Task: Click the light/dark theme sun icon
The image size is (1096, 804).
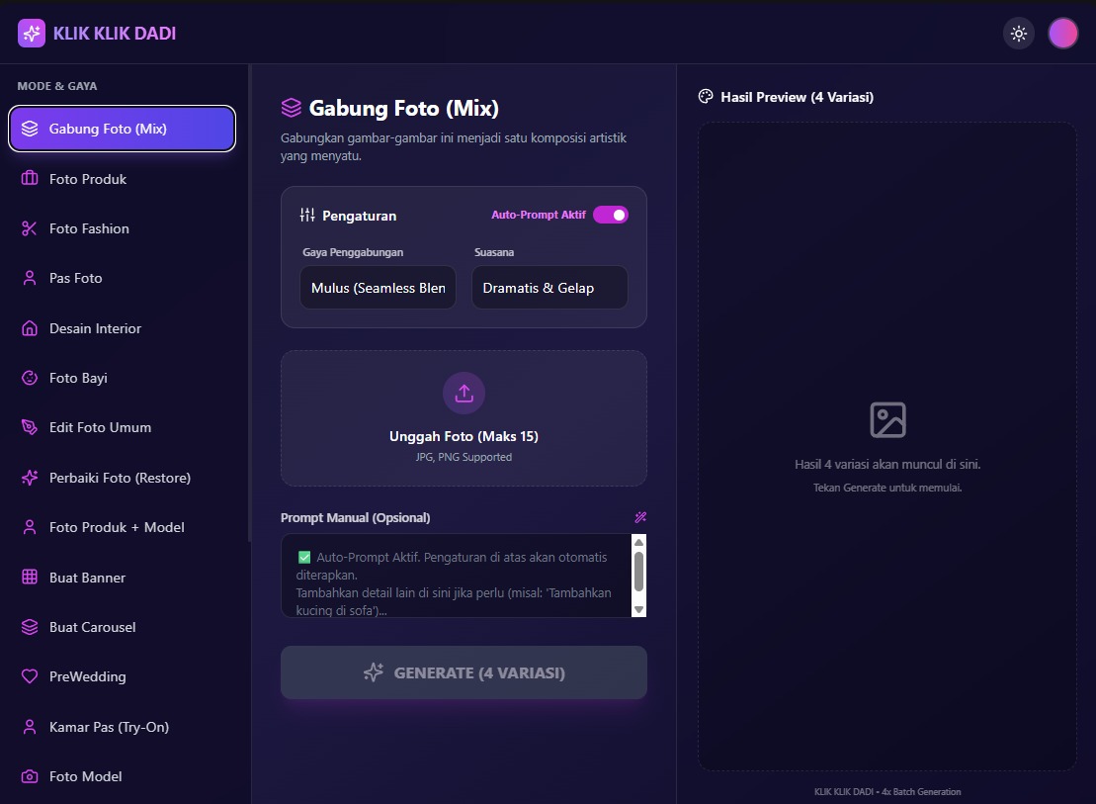Action: tap(1019, 34)
